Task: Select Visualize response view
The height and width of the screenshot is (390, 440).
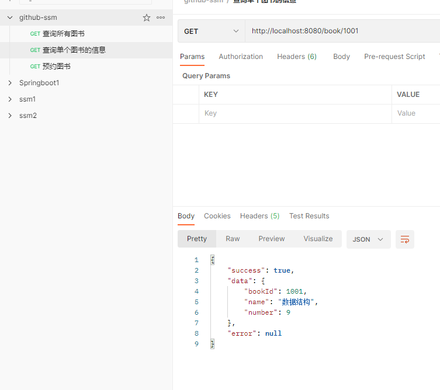Action: tap(318, 239)
